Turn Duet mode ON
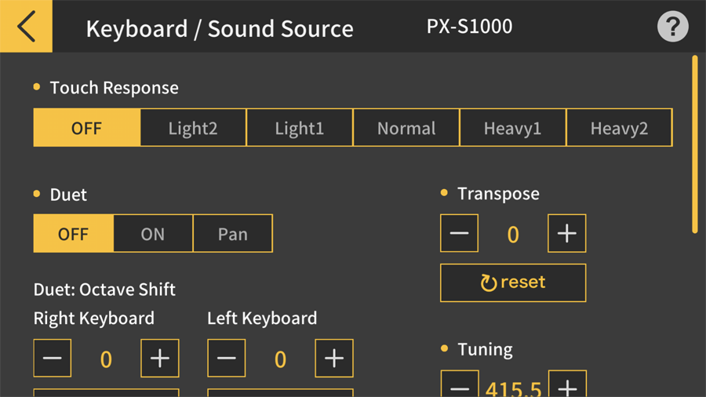The height and width of the screenshot is (397, 706). coord(153,234)
